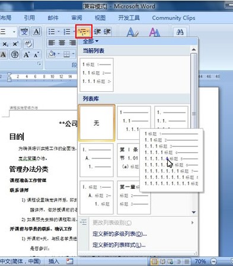The height and width of the screenshot is (266, 233).
Task: Open the bullets dropdown arrow
Action: (x=59, y=31)
